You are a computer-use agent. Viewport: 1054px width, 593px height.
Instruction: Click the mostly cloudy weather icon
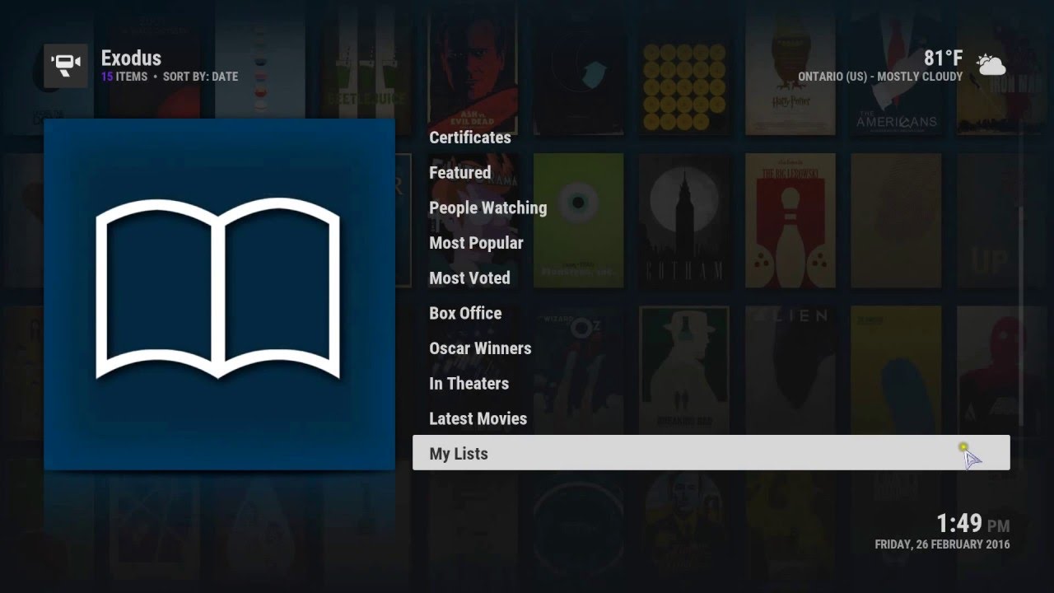990,63
